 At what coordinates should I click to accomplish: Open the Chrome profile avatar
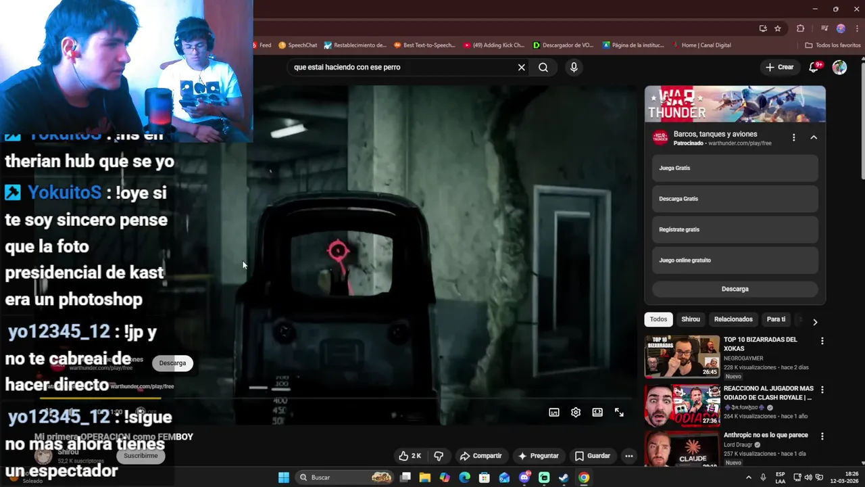(x=841, y=28)
